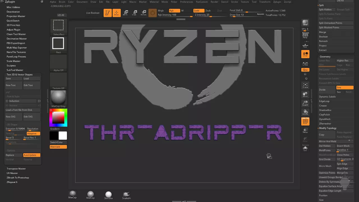The height and width of the screenshot is (202, 359).
Task: Expand the DynaMesh section
Action: [325, 119]
